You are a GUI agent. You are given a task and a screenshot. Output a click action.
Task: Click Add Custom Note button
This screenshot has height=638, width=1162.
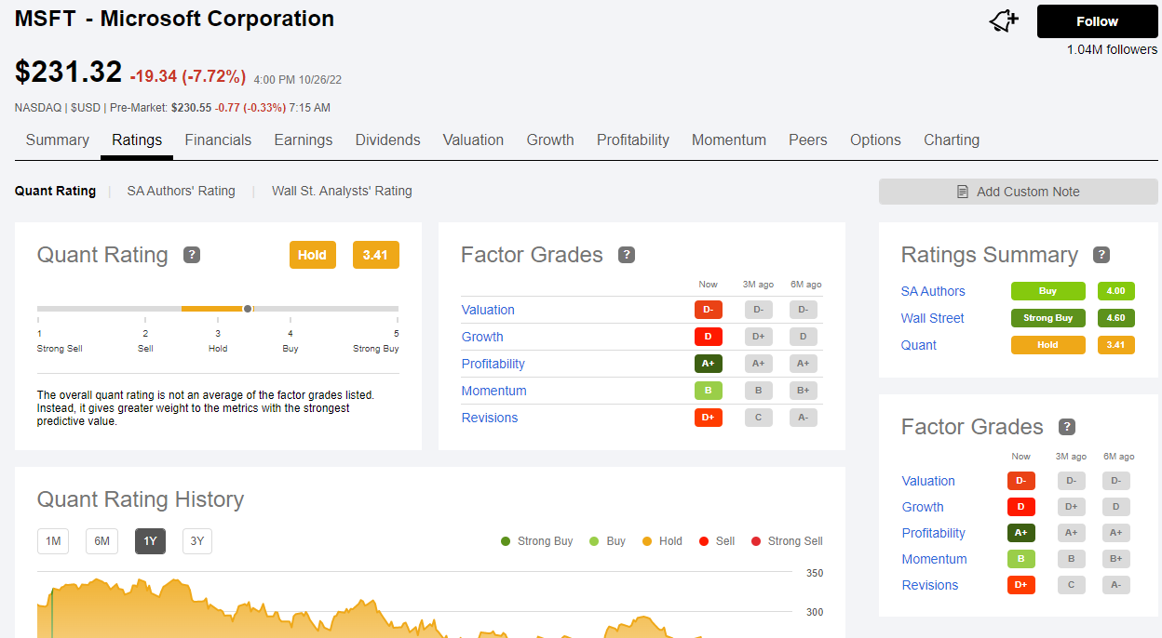[1019, 192]
